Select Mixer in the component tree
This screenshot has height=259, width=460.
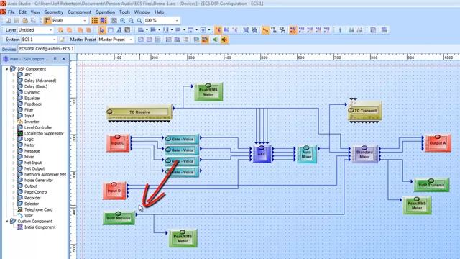pyautogui.click(x=29, y=157)
